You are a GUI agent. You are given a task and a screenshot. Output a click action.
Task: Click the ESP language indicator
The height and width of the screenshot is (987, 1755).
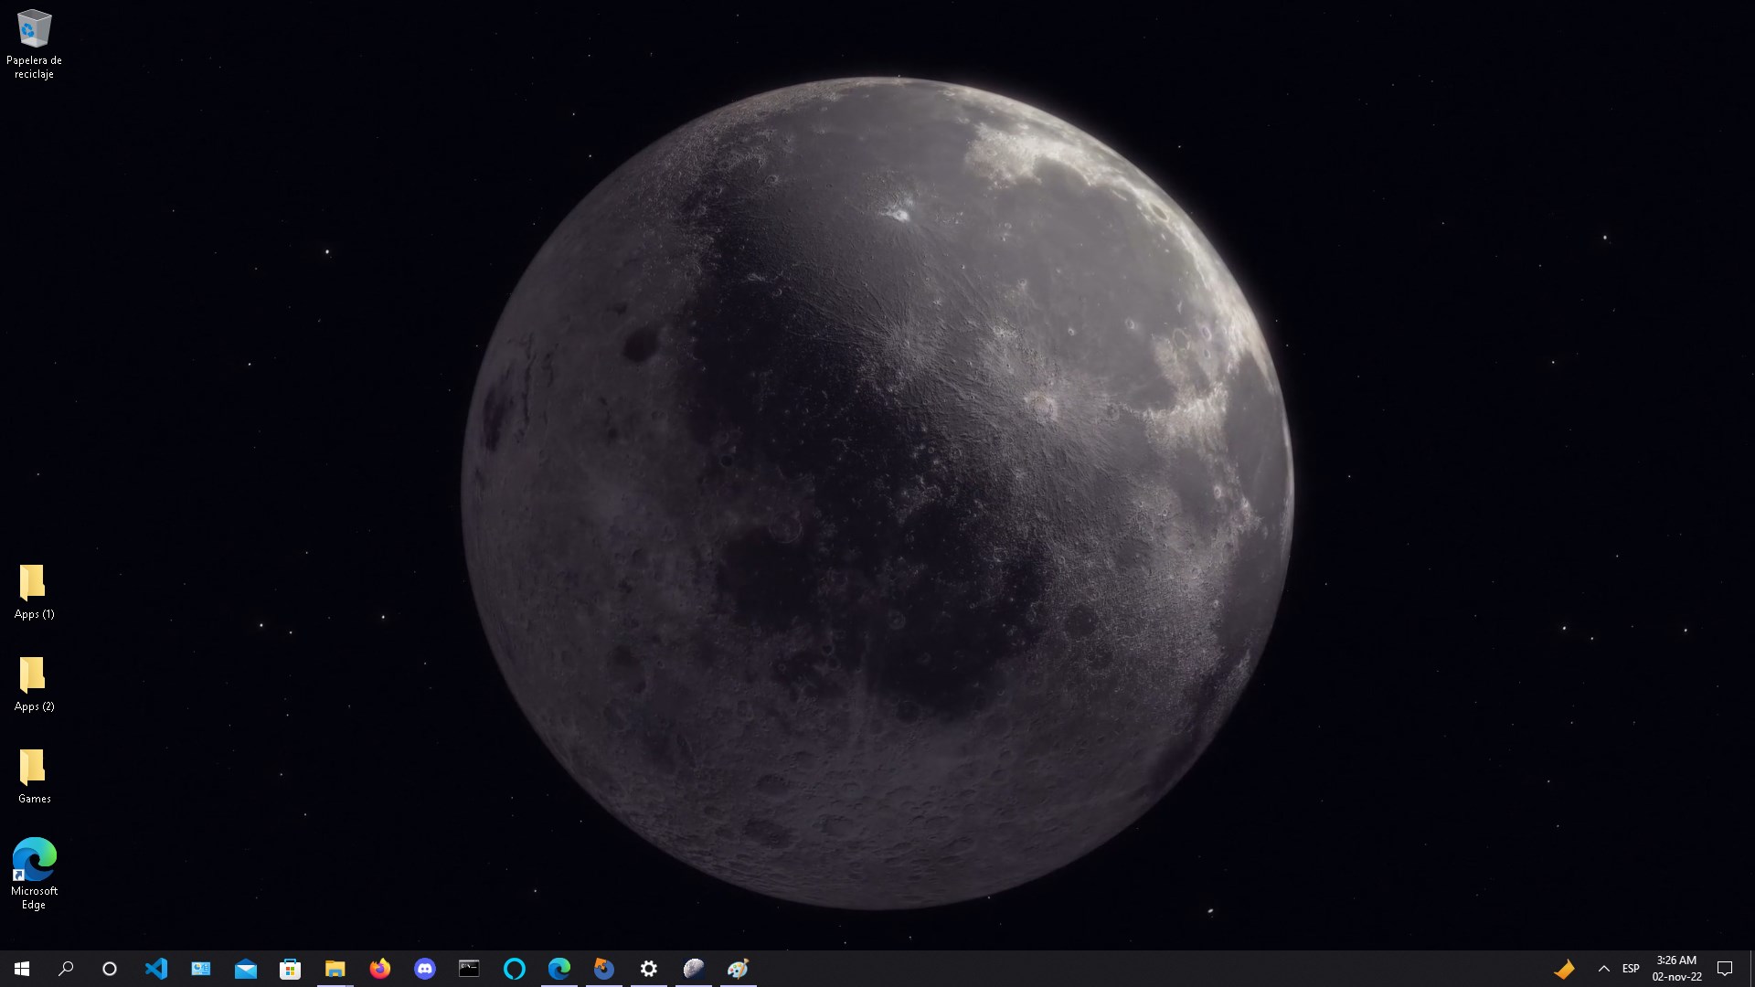click(x=1631, y=969)
